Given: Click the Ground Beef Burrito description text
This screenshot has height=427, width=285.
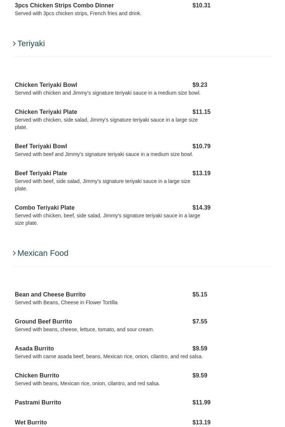Looking at the screenshot, I should point(84,329).
